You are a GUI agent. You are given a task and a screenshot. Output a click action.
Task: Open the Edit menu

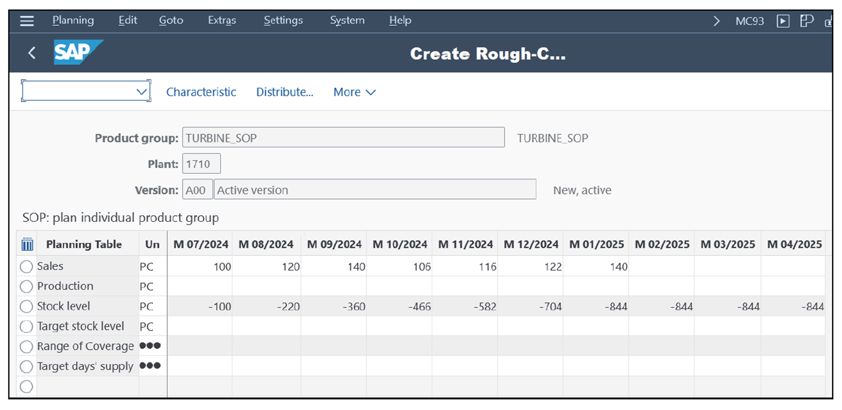click(128, 20)
